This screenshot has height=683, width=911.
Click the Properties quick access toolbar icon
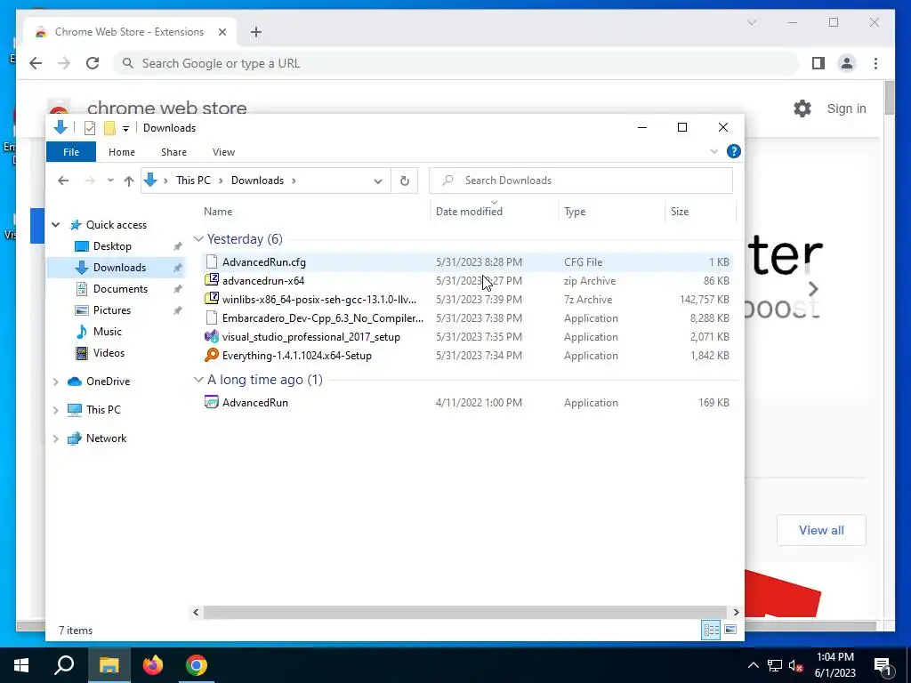(x=90, y=128)
